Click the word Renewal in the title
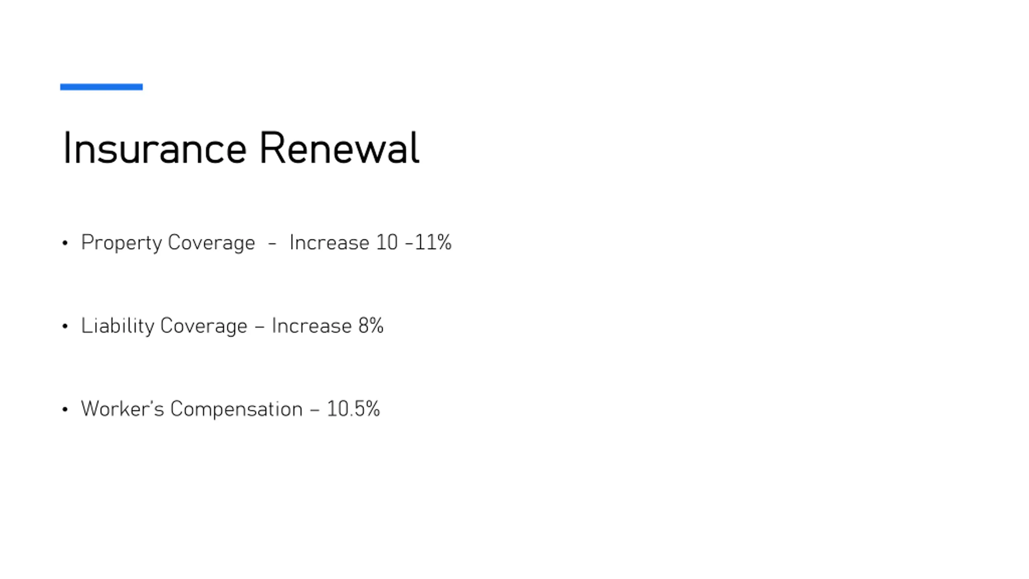 (340, 148)
